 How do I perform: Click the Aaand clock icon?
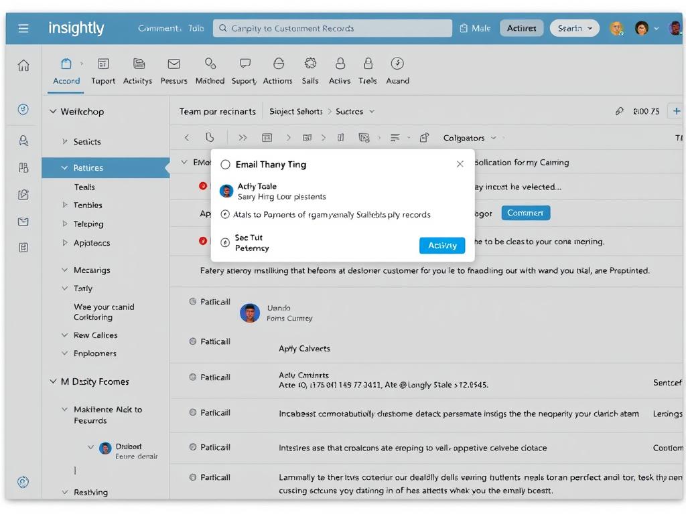[x=397, y=64]
